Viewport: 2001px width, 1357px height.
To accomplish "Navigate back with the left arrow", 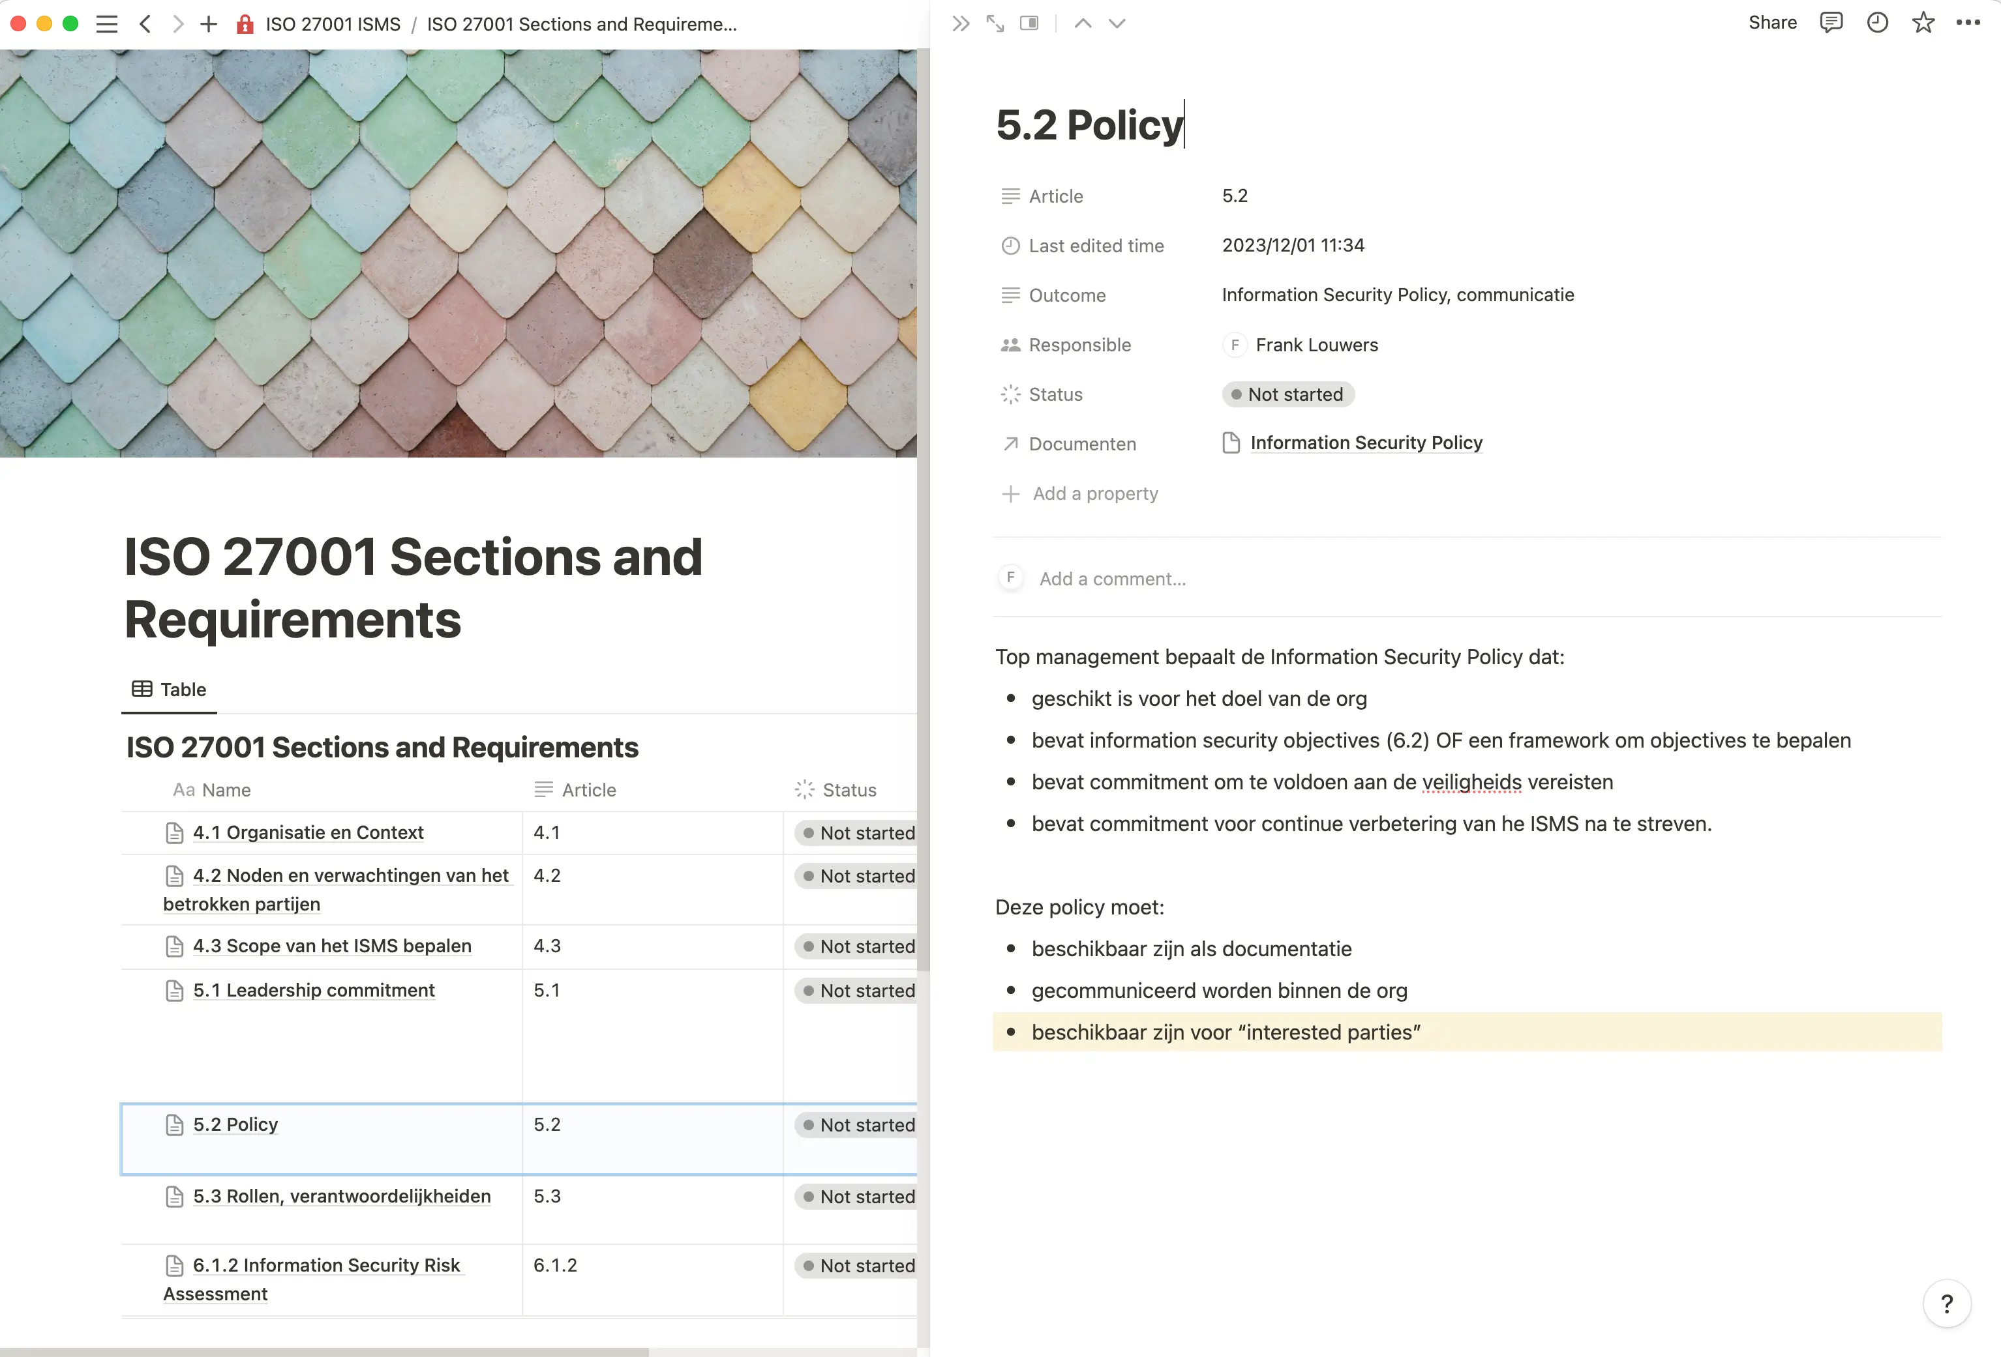I will click(x=145, y=24).
